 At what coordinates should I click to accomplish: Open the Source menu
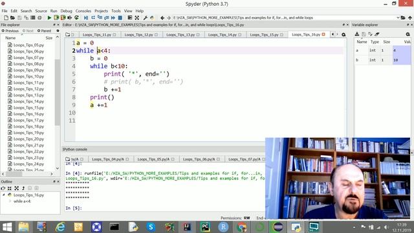coord(41,11)
